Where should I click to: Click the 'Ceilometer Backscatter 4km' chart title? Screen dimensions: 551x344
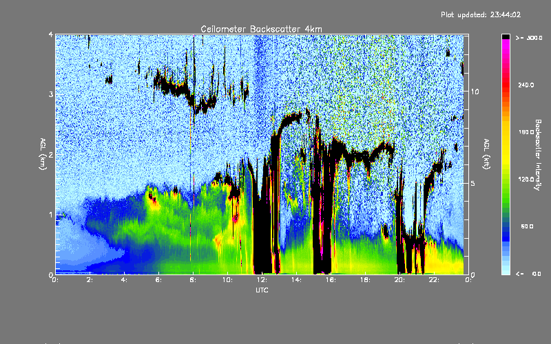point(261,29)
